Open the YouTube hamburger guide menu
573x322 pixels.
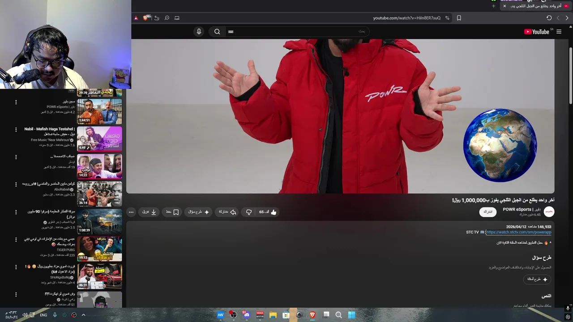559,32
